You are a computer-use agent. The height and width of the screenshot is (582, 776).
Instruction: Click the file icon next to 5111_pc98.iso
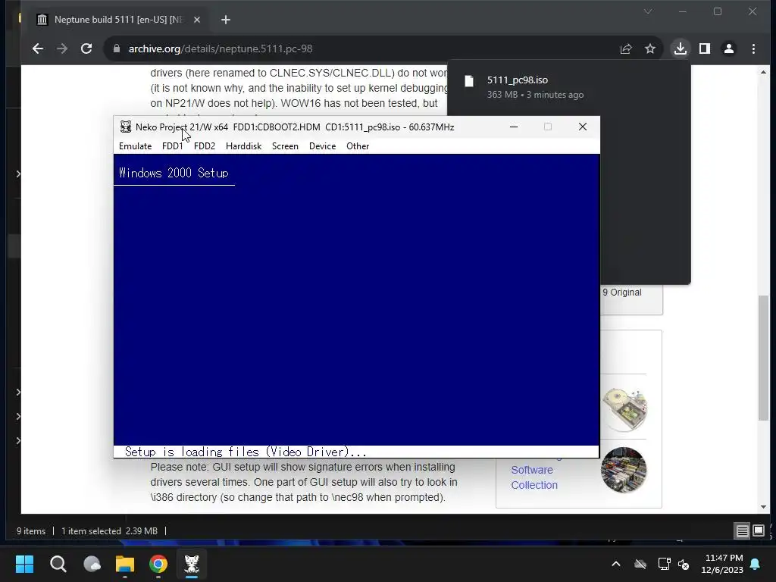469,81
